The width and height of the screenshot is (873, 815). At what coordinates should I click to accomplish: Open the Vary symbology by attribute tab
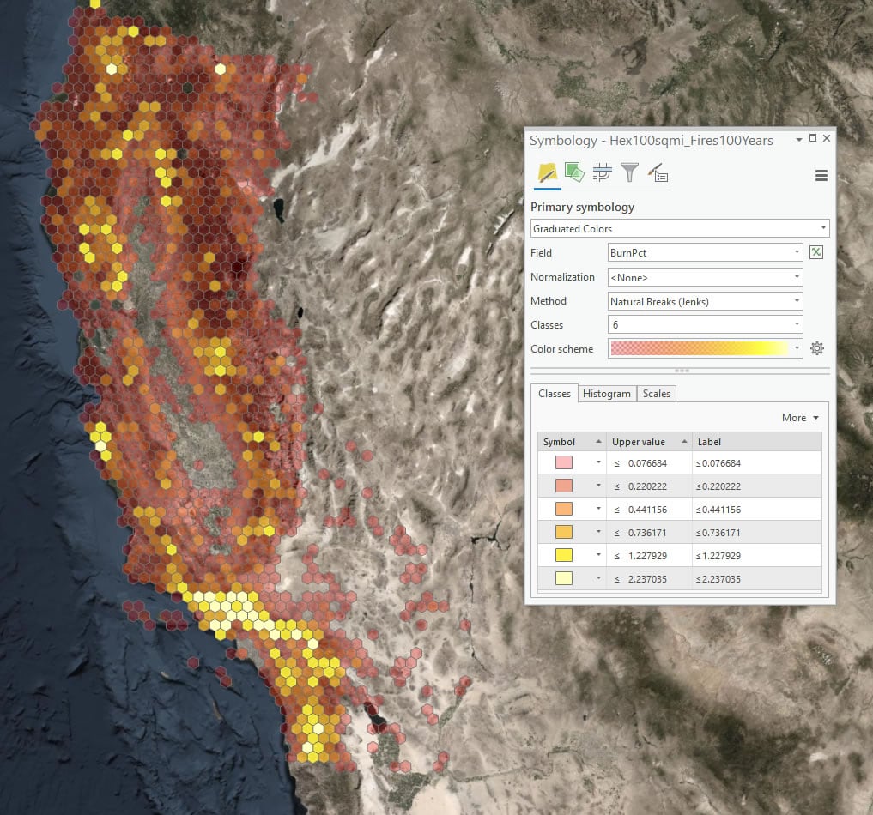point(574,172)
